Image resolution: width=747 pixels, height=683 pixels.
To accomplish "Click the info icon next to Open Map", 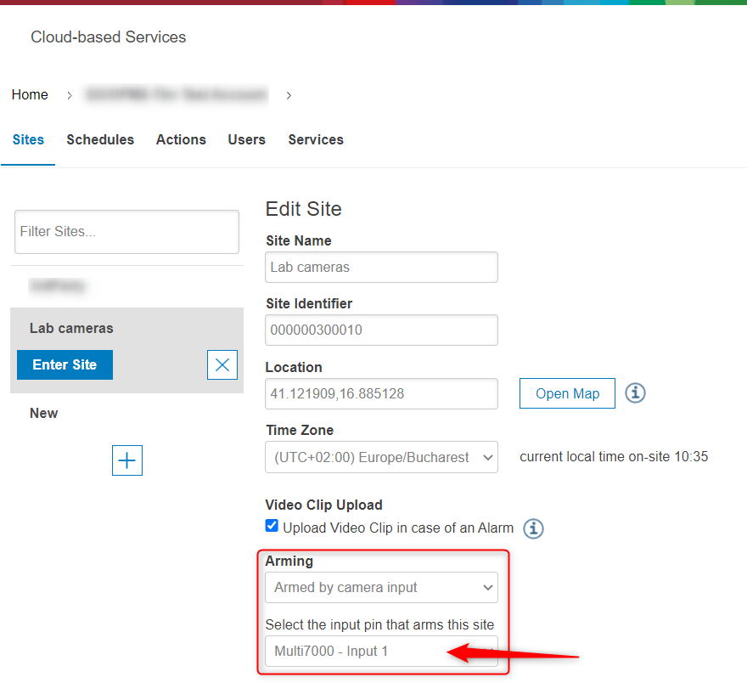I will 635,393.
